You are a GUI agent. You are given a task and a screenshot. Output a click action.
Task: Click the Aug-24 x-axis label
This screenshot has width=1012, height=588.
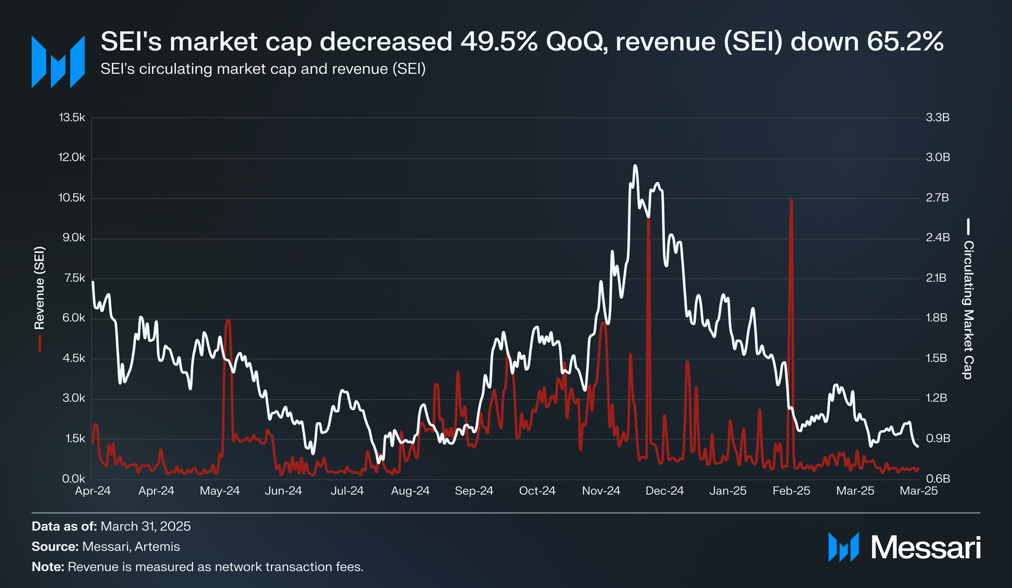coord(410,491)
